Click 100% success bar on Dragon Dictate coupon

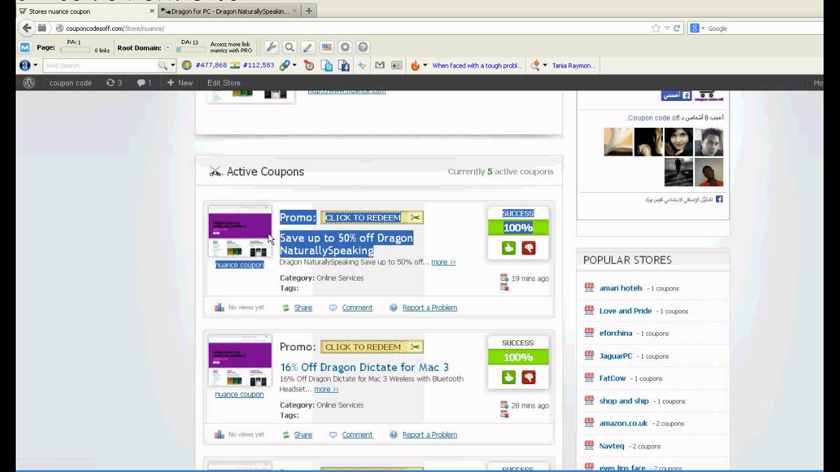coord(518,357)
